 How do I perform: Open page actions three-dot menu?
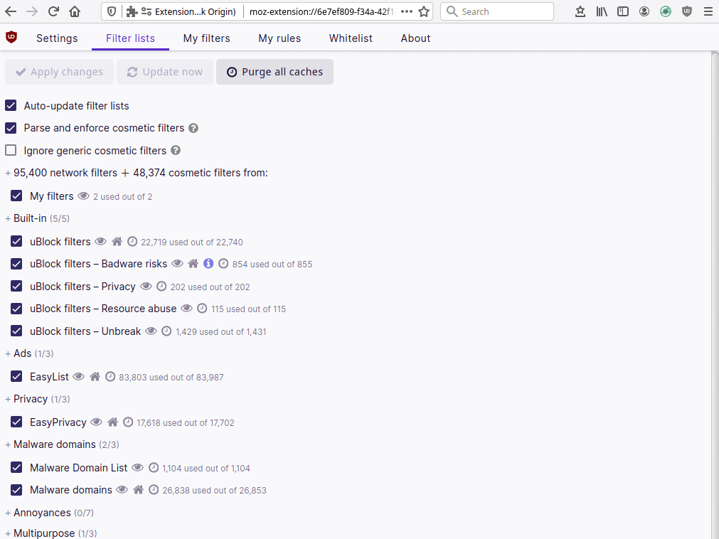click(406, 11)
